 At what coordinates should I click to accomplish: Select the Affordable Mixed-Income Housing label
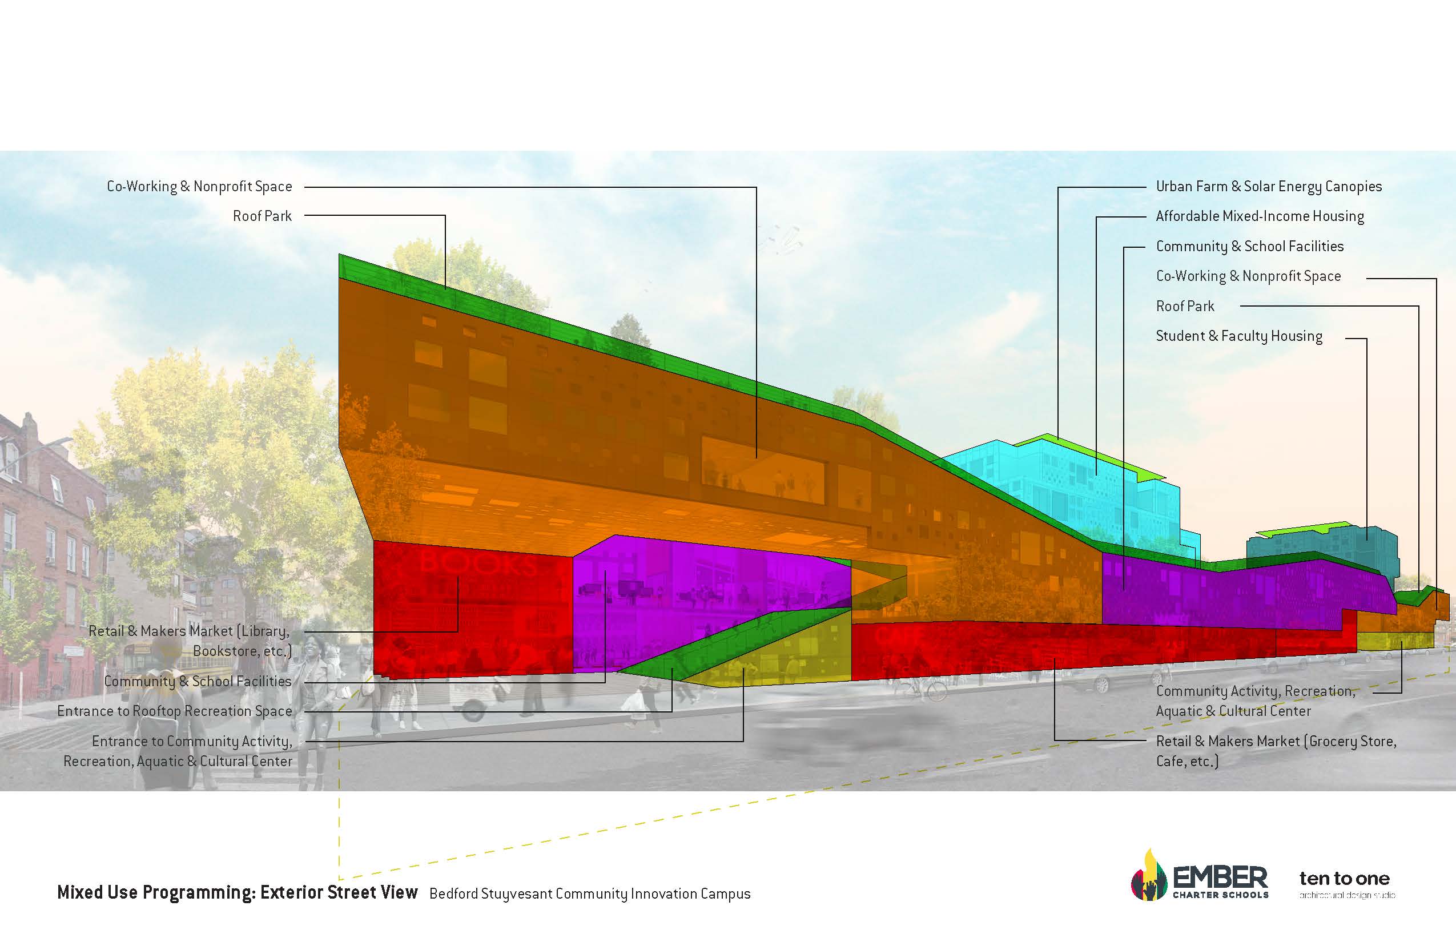(x=1260, y=216)
